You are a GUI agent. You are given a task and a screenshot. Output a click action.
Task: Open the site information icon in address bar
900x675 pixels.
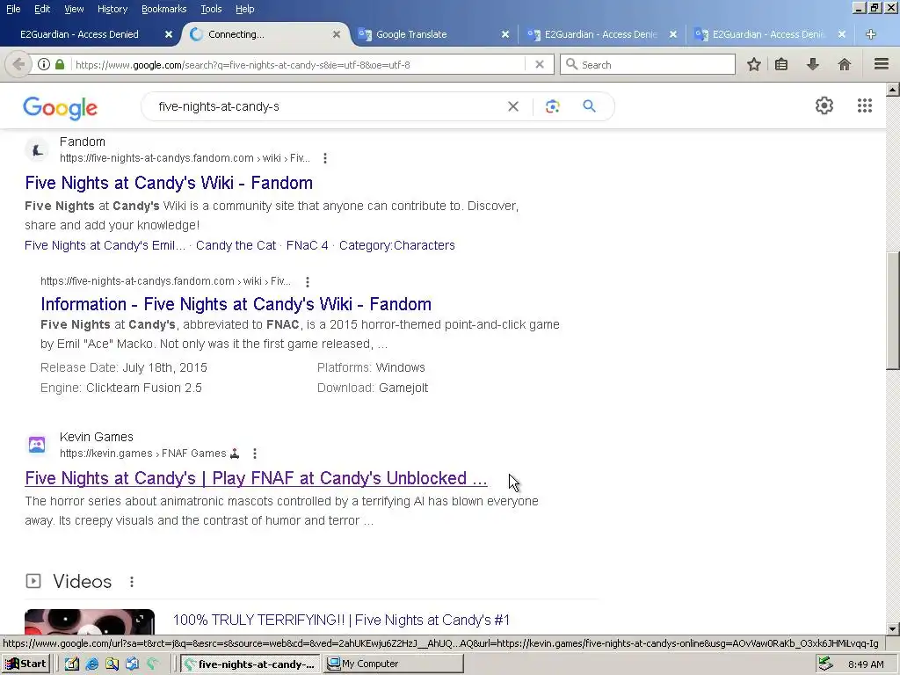click(44, 64)
